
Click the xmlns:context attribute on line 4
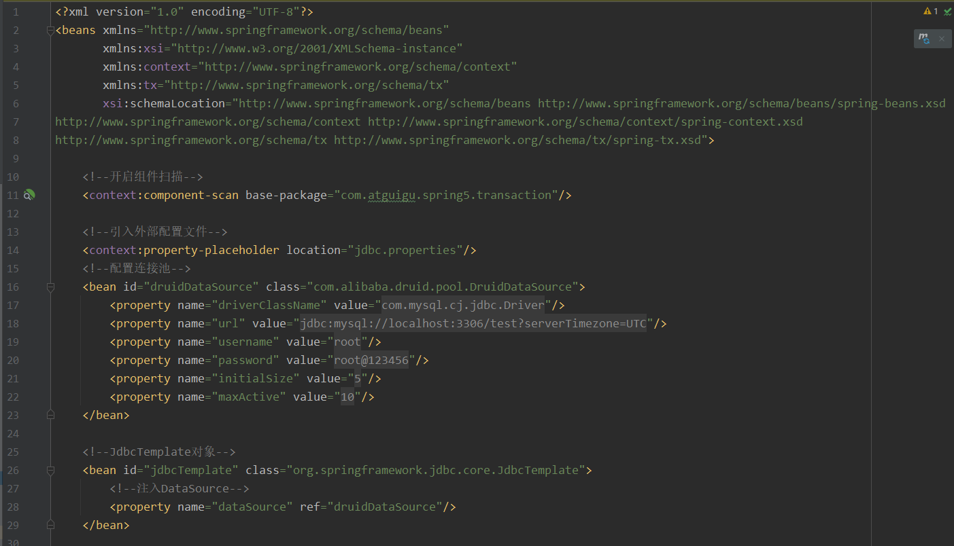(147, 67)
